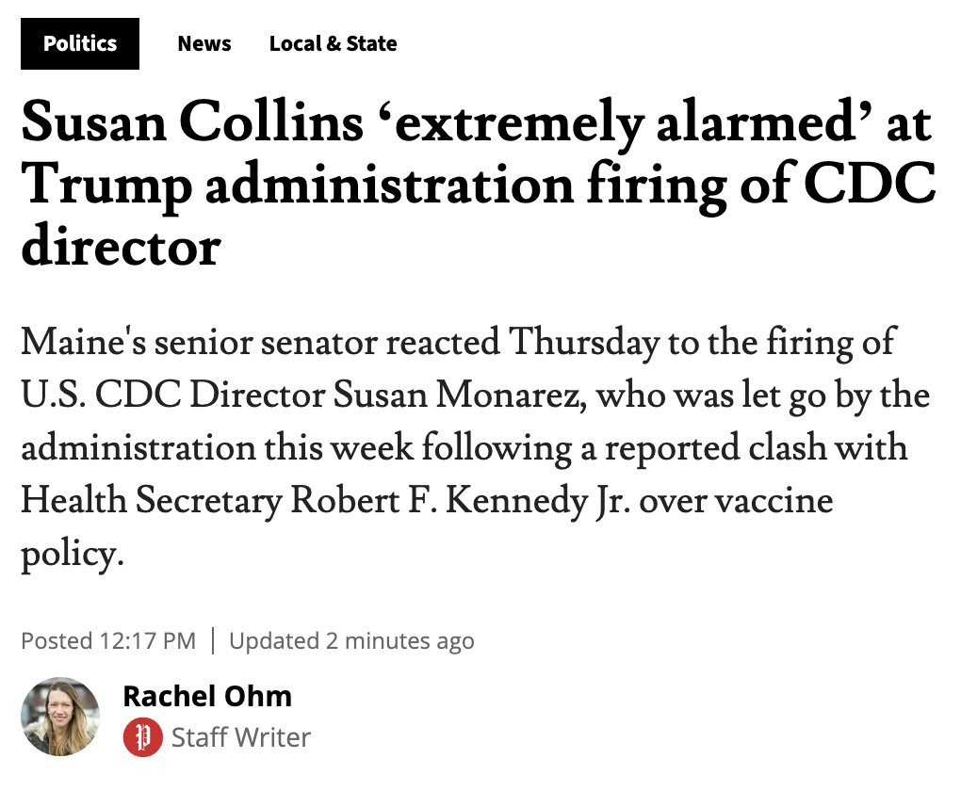Viewport: 961px width, 791px height.
Task: Click the divider between the Posted and Updated times
Action: (x=213, y=641)
